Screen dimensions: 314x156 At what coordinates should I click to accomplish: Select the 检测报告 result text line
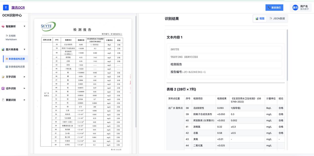[x=226, y=64]
